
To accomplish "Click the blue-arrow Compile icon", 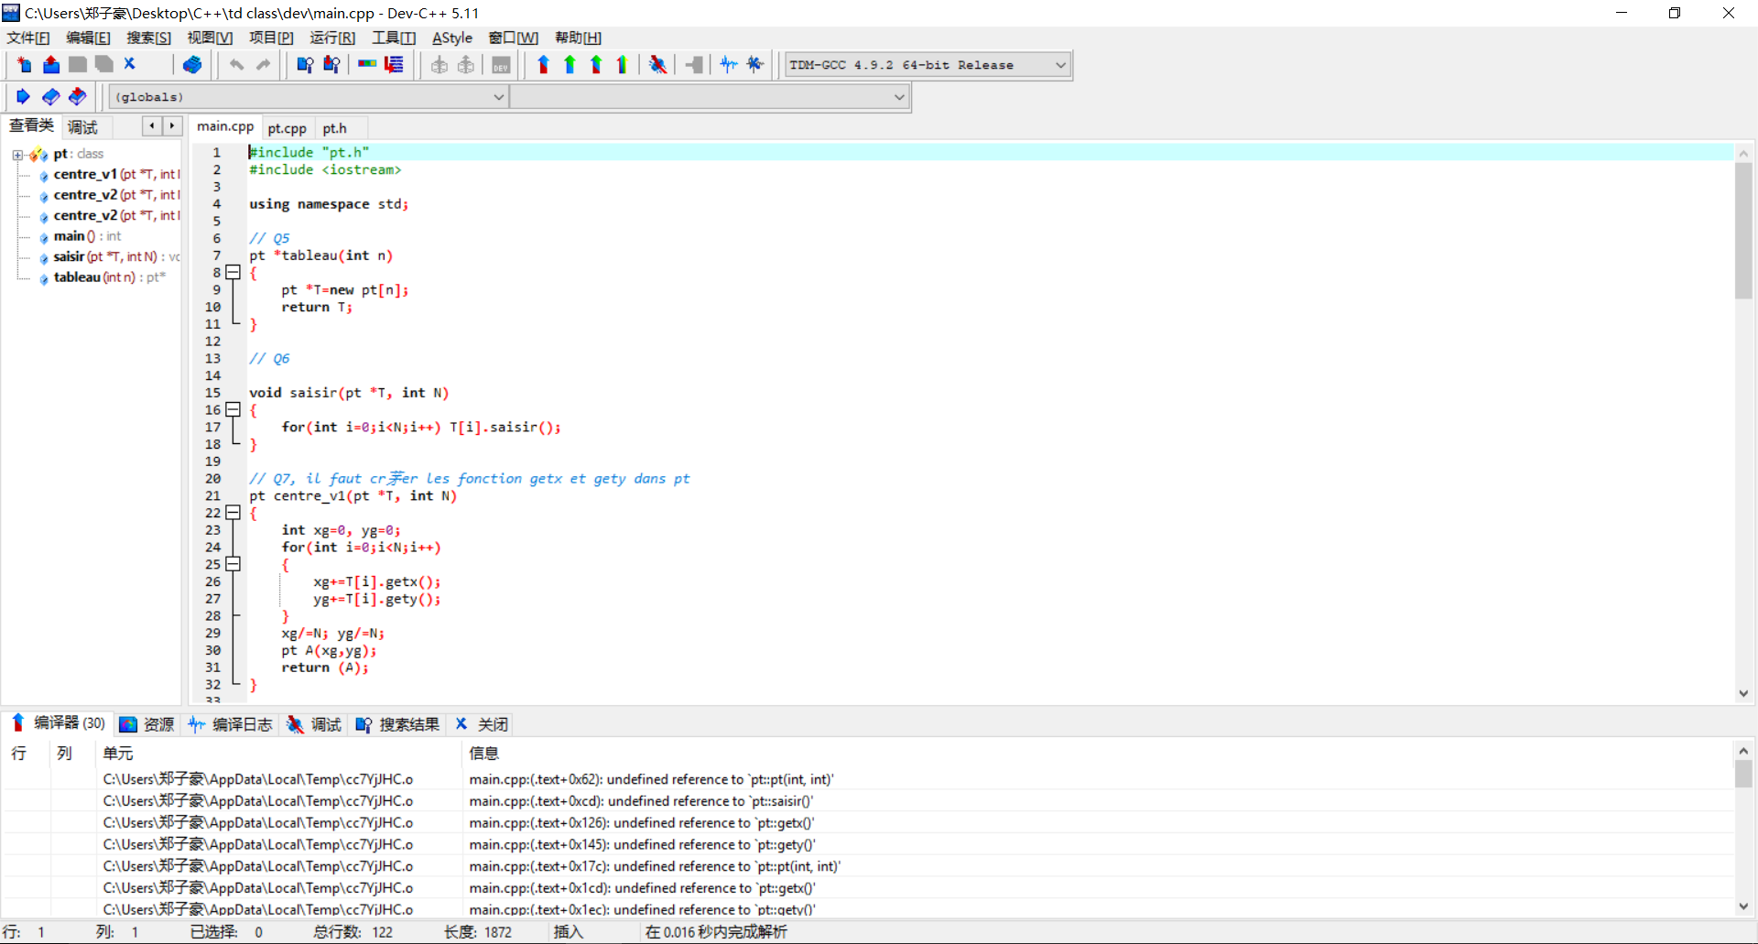I will point(543,65).
